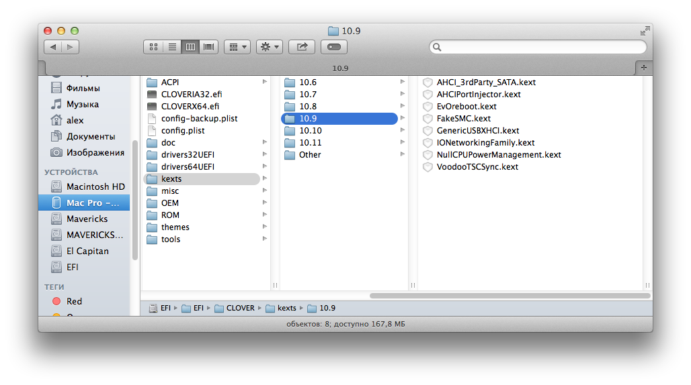
Task: Select the Mavericks volume in sidebar
Action: (x=87, y=219)
